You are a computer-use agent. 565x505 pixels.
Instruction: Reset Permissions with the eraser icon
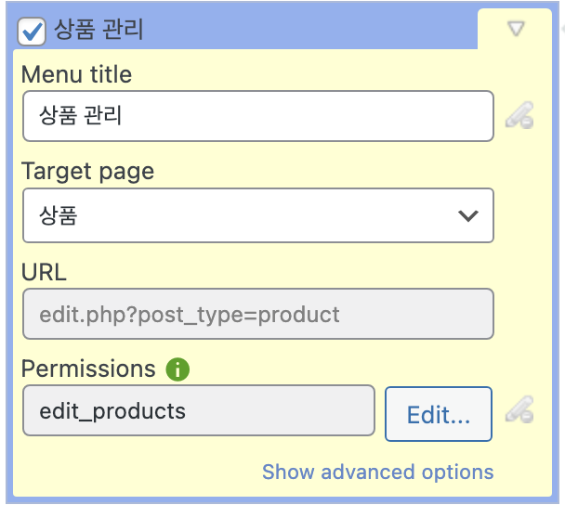519,409
